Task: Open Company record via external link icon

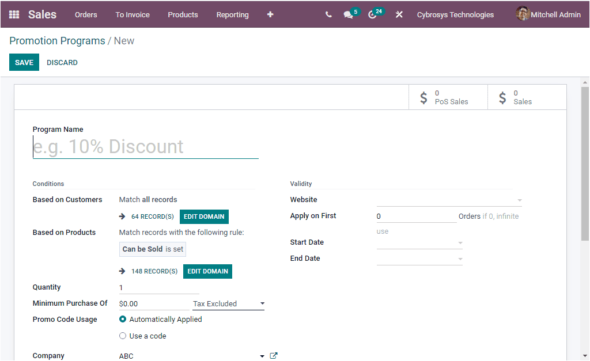Action: (x=273, y=355)
